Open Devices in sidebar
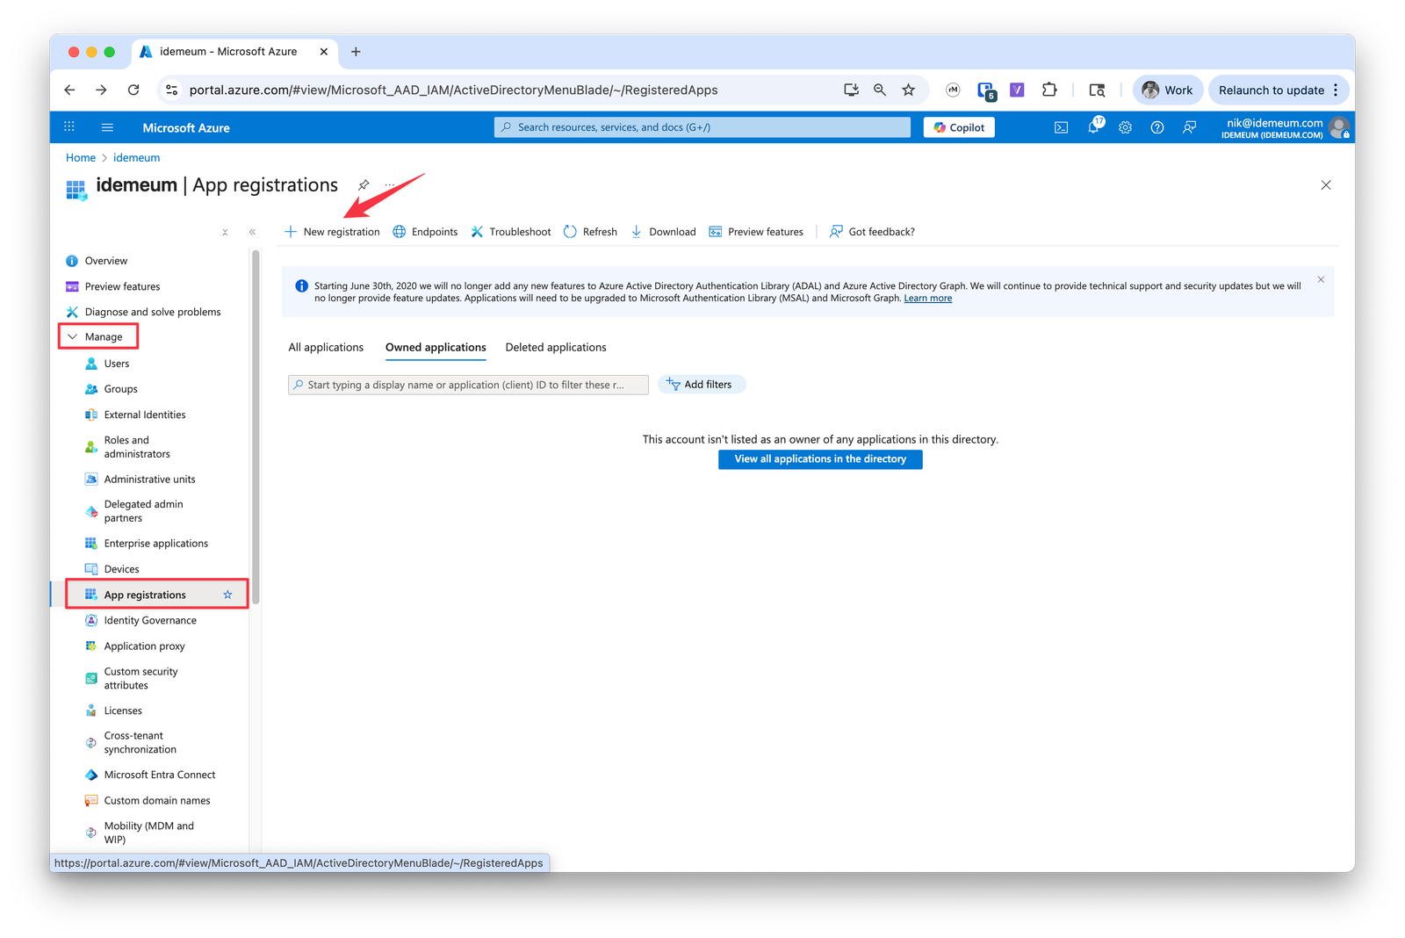This screenshot has width=1405, height=938. pos(121,569)
